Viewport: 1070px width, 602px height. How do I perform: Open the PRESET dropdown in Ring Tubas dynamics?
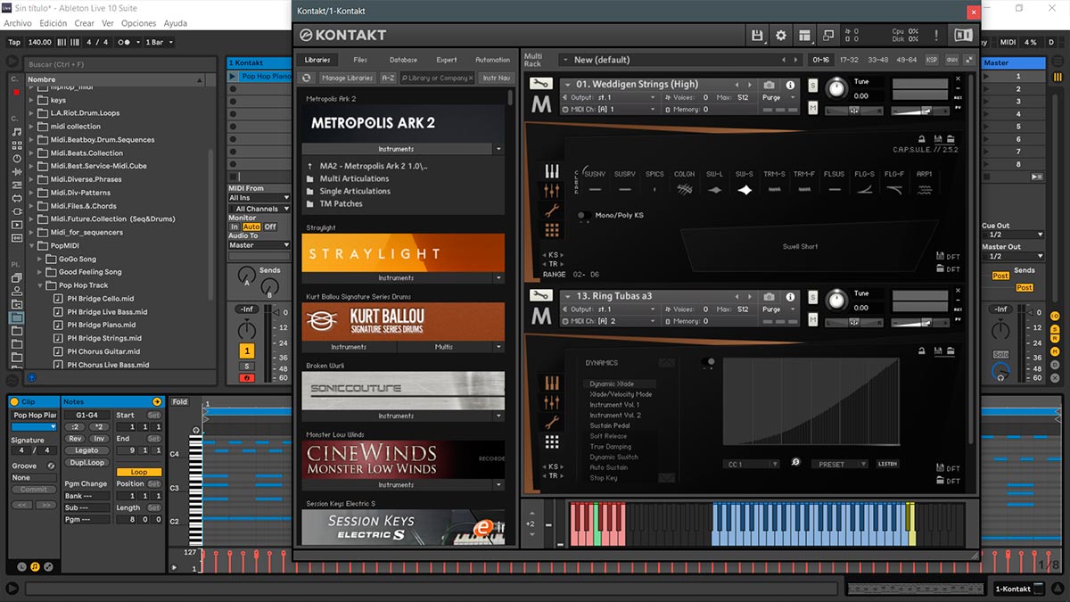click(839, 464)
